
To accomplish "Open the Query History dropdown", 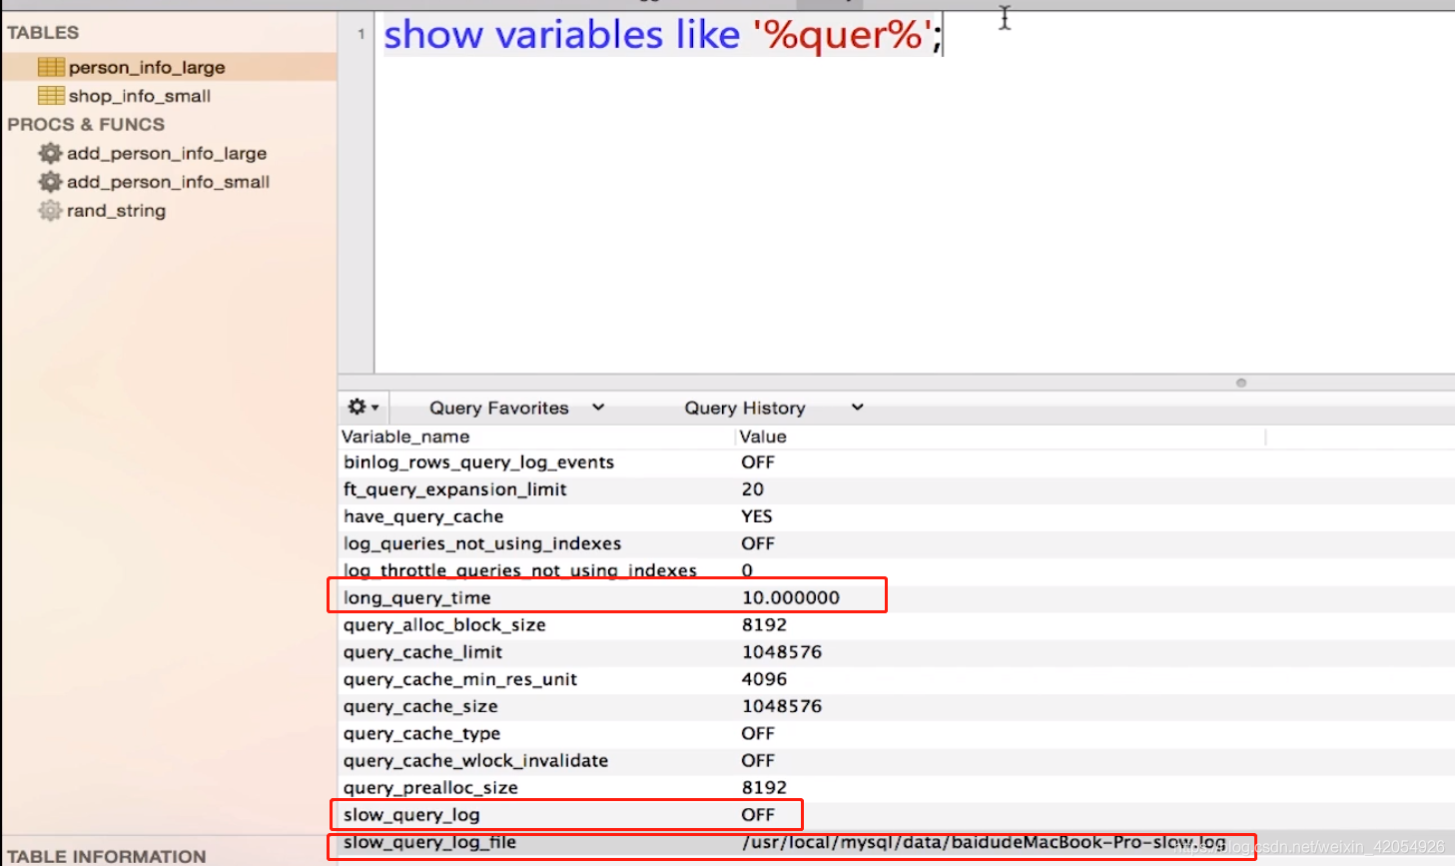I will pyautogui.click(x=774, y=408).
